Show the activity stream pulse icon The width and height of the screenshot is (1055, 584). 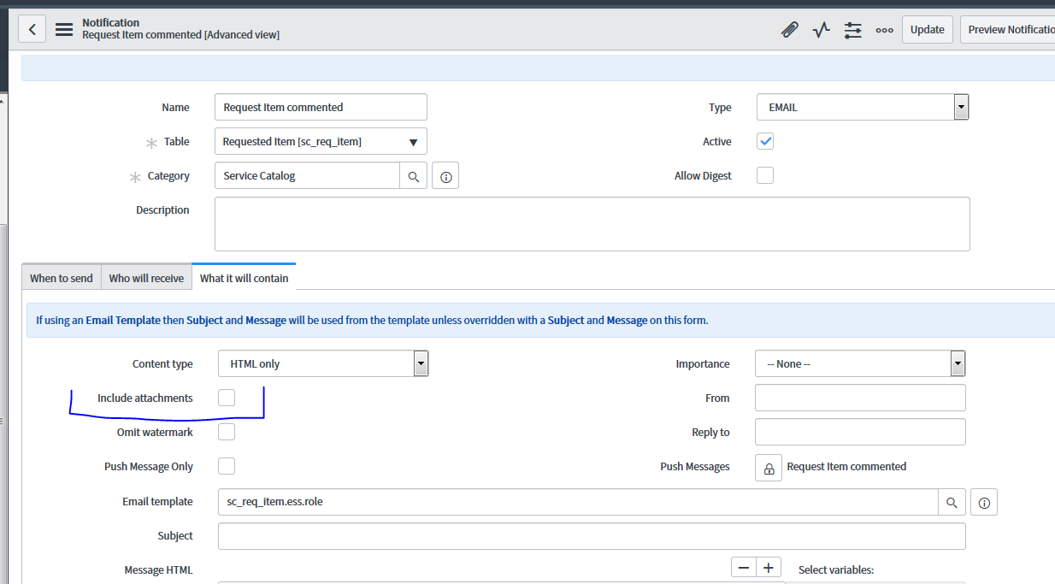point(822,30)
